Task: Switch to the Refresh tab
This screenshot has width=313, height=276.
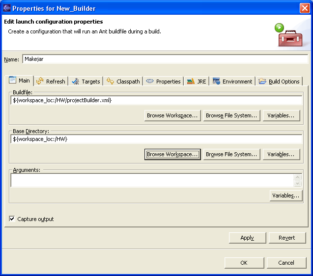Action: pyautogui.click(x=51, y=81)
